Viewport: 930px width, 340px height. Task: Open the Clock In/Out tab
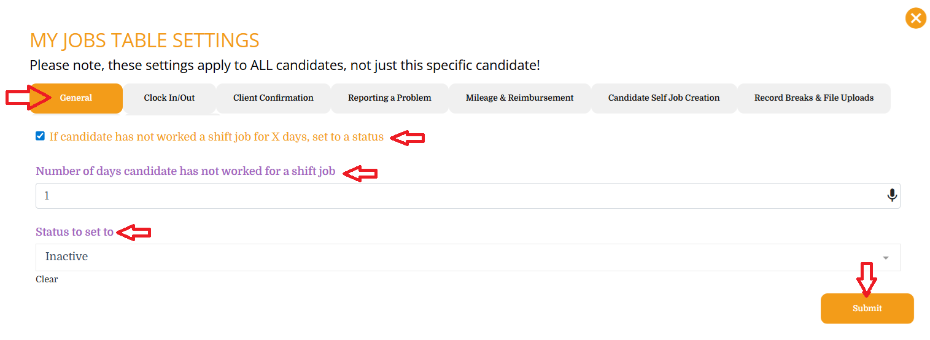pyautogui.click(x=169, y=98)
